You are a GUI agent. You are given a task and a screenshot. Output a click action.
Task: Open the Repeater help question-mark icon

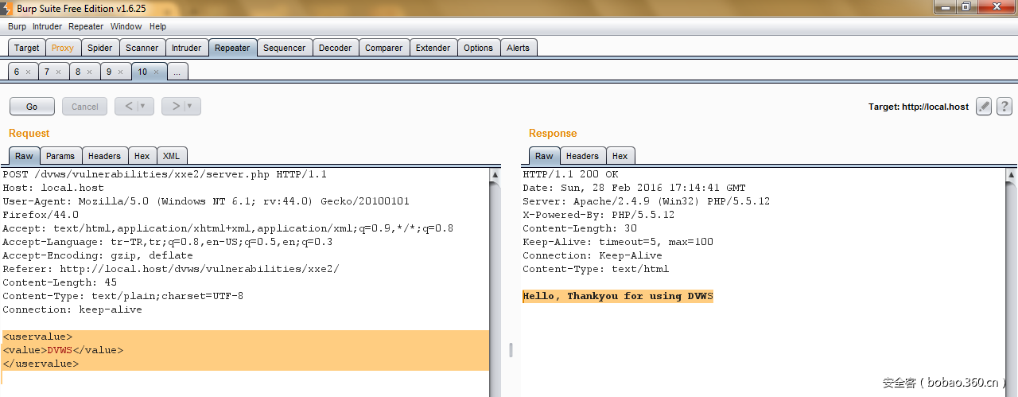pos(1004,107)
